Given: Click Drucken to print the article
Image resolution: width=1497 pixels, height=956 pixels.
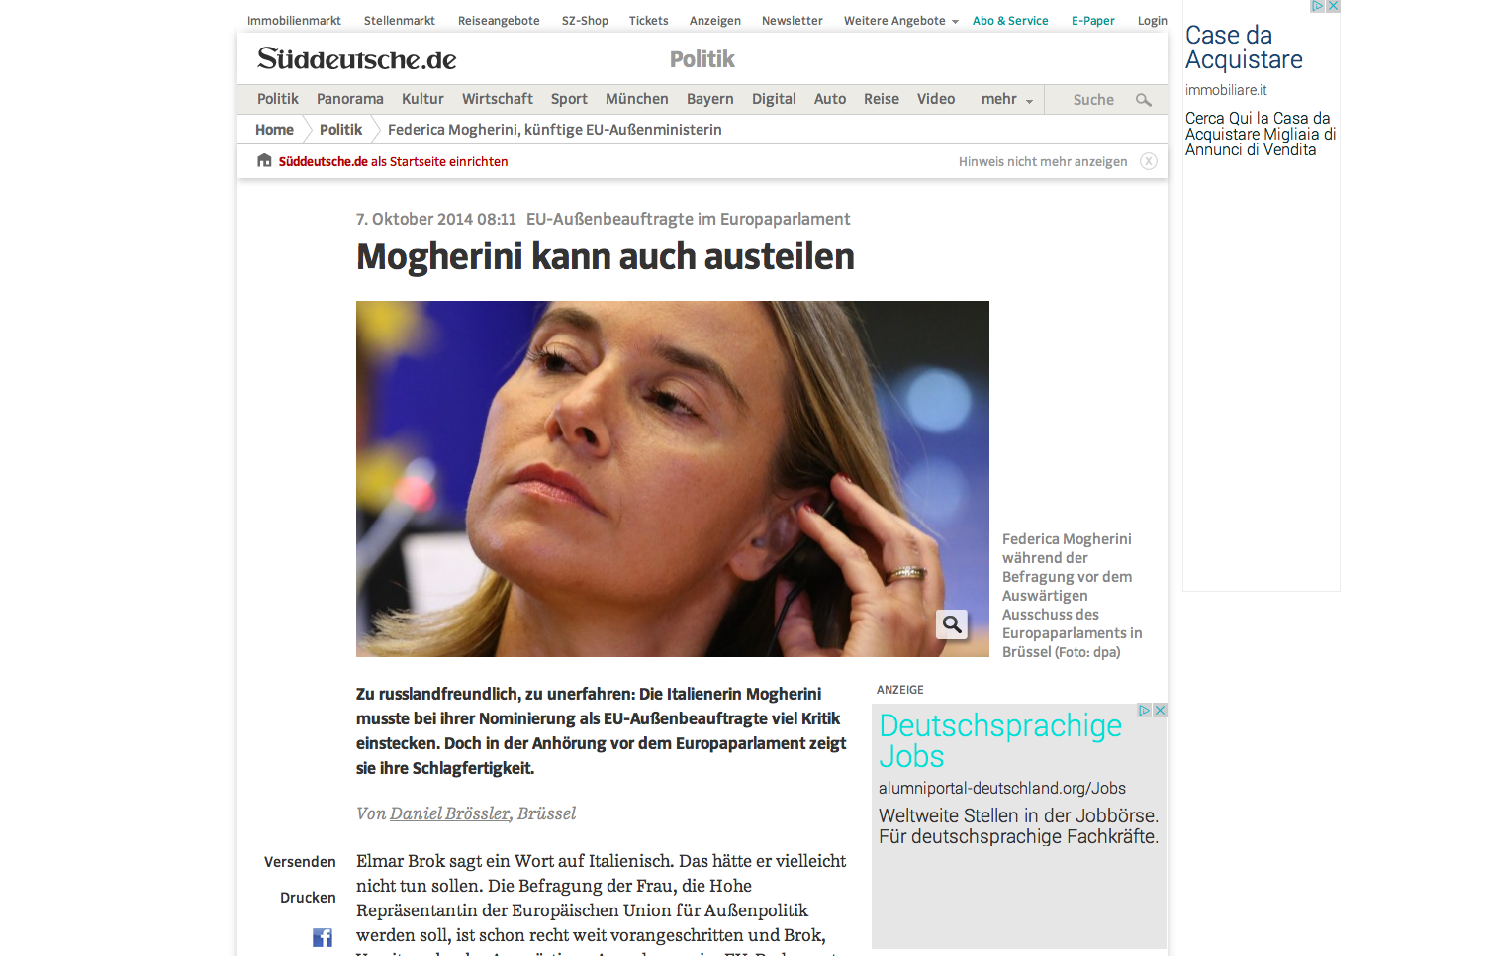Looking at the screenshot, I should point(308,898).
